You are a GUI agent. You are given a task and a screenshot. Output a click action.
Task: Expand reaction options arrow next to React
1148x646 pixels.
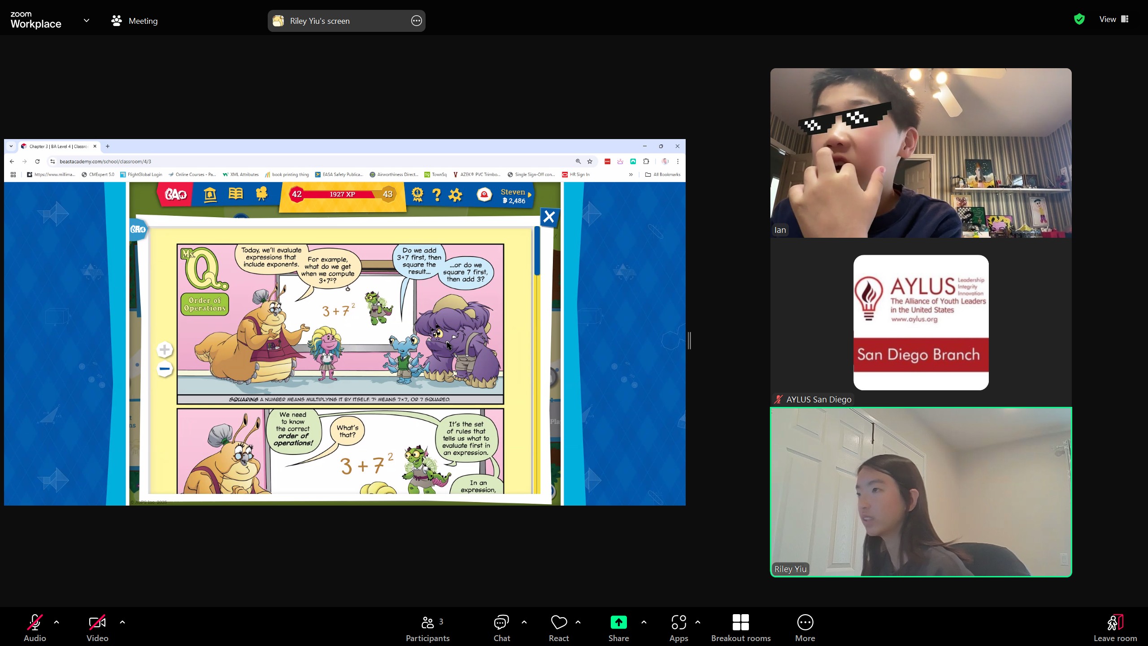click(x=578, y=622)
